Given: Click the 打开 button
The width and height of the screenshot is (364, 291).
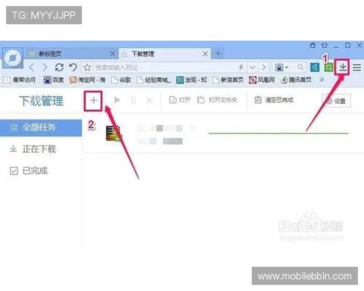Looking at the screenshot, I should coord(180,100).
